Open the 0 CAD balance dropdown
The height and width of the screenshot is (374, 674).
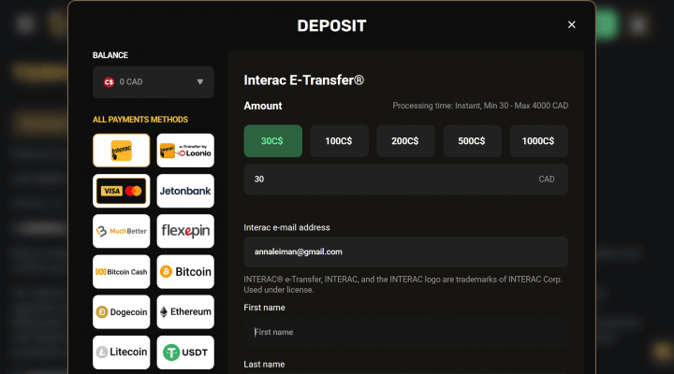coord(154,82)
